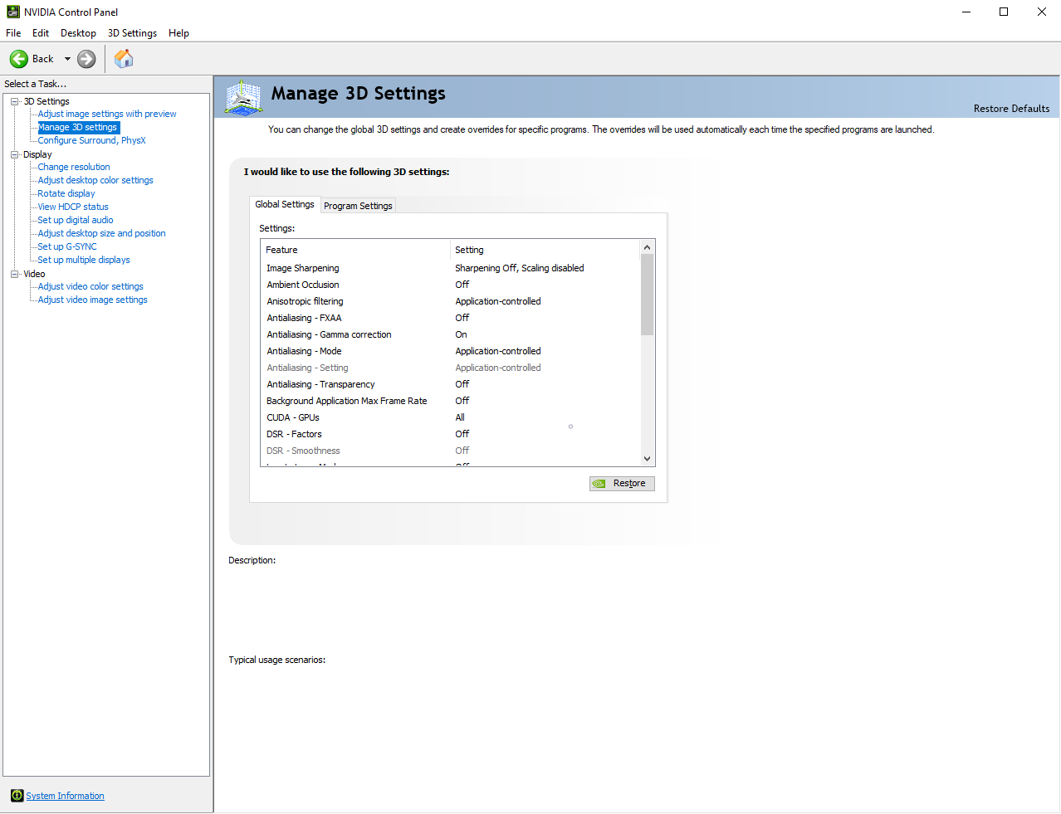Open the System Information link
This screenshot has width=1061, height=814.
coord(65,796)
